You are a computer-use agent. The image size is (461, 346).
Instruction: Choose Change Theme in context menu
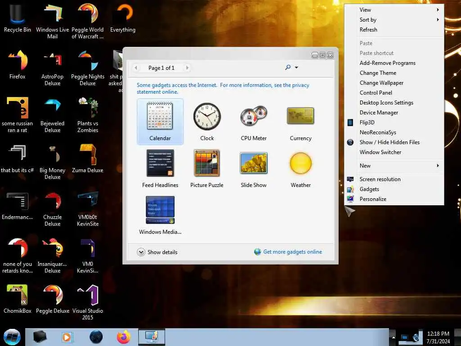[394, 73]
